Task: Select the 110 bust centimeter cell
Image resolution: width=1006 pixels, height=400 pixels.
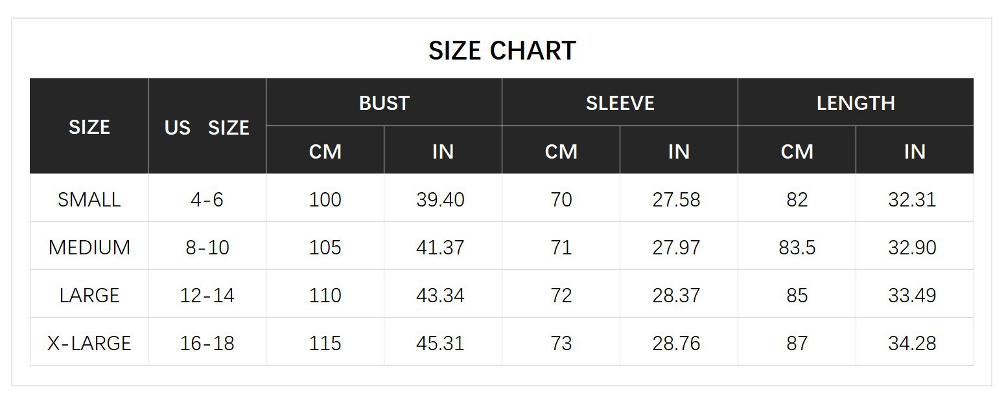Action: (325, 295)
